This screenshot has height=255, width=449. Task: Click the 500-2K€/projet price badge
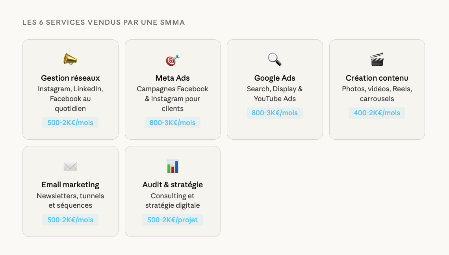coord(173,220)
